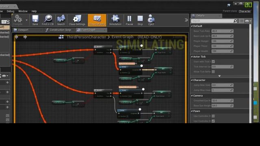Click the Base Turn Rate value field
This screenshot has width=260, height=146.
point(222,31)
